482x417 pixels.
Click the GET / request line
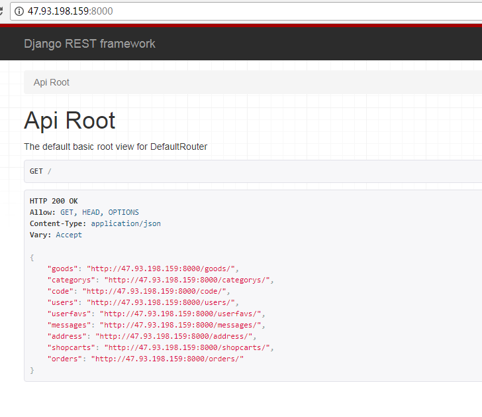40,171
